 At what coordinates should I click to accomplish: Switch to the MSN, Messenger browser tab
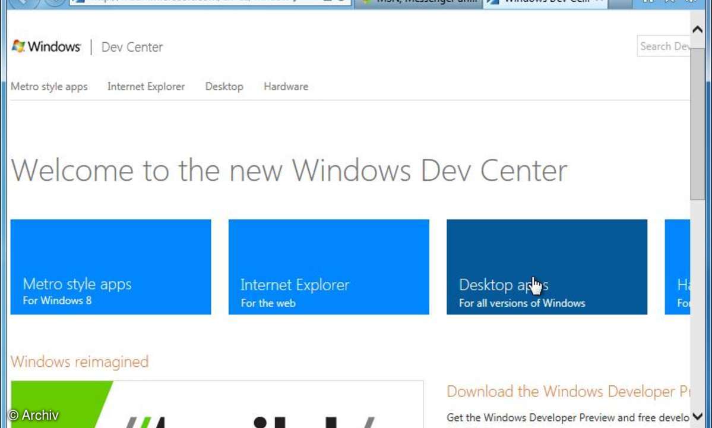(x=420, y=3)
